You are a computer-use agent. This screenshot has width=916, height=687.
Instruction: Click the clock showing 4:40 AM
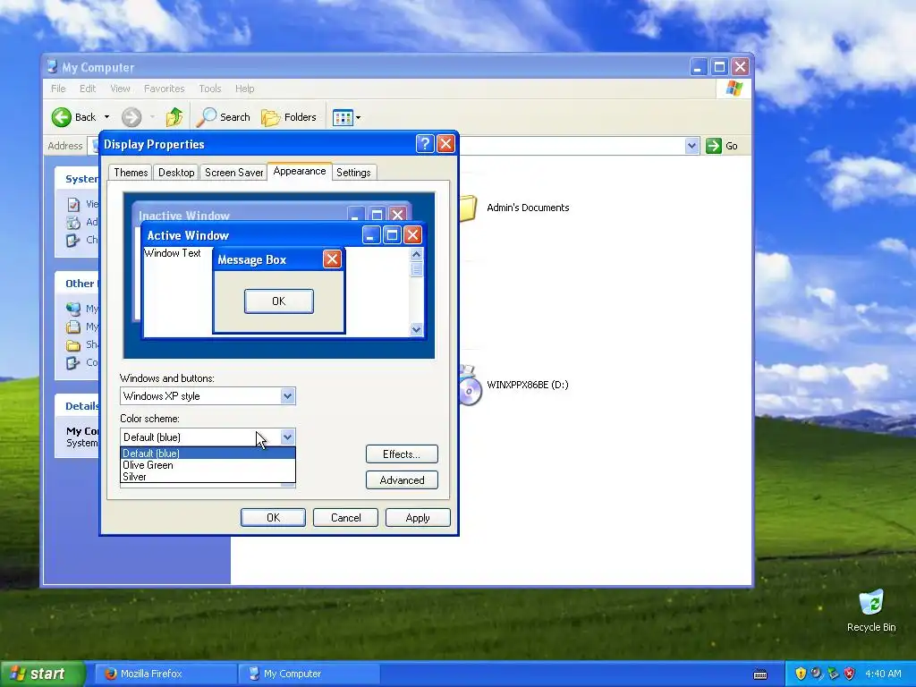883,674
